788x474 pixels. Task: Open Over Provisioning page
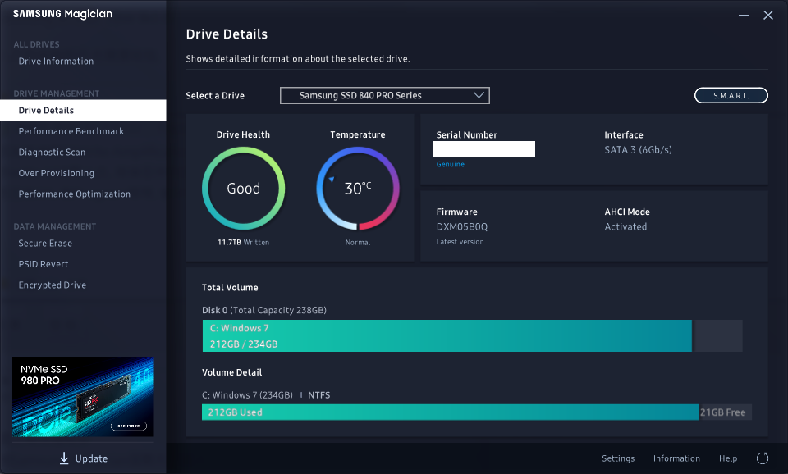tap(57, 173)
